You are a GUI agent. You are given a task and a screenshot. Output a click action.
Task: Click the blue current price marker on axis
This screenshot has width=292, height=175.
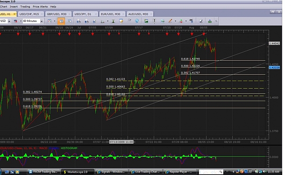click(274, 68)
